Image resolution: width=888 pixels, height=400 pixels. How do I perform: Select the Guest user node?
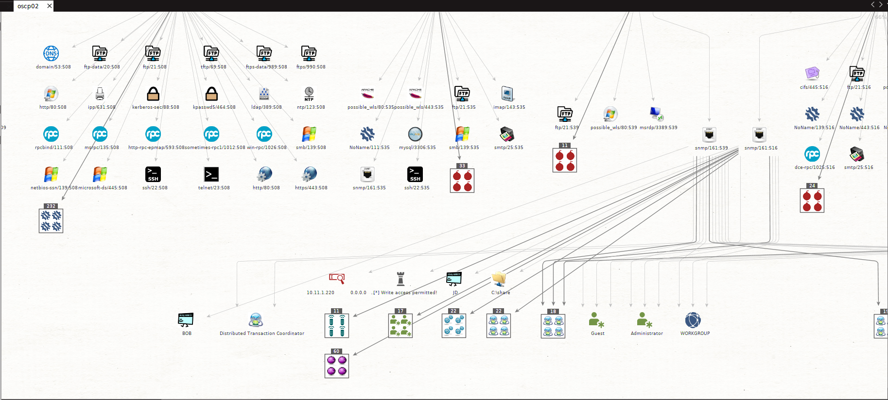[596, 319]
